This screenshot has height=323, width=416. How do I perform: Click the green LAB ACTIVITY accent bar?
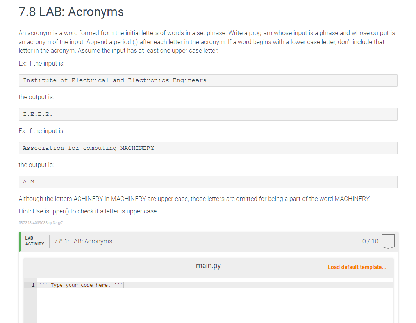(x=20, y=241)
